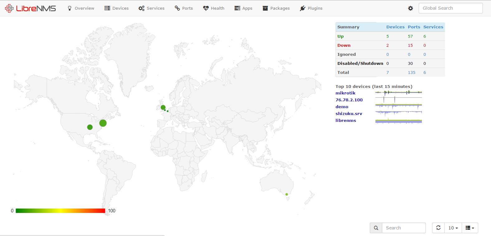Open the mikrotik device link
Viewport: 491px width, 236px height.
(345, 93)
